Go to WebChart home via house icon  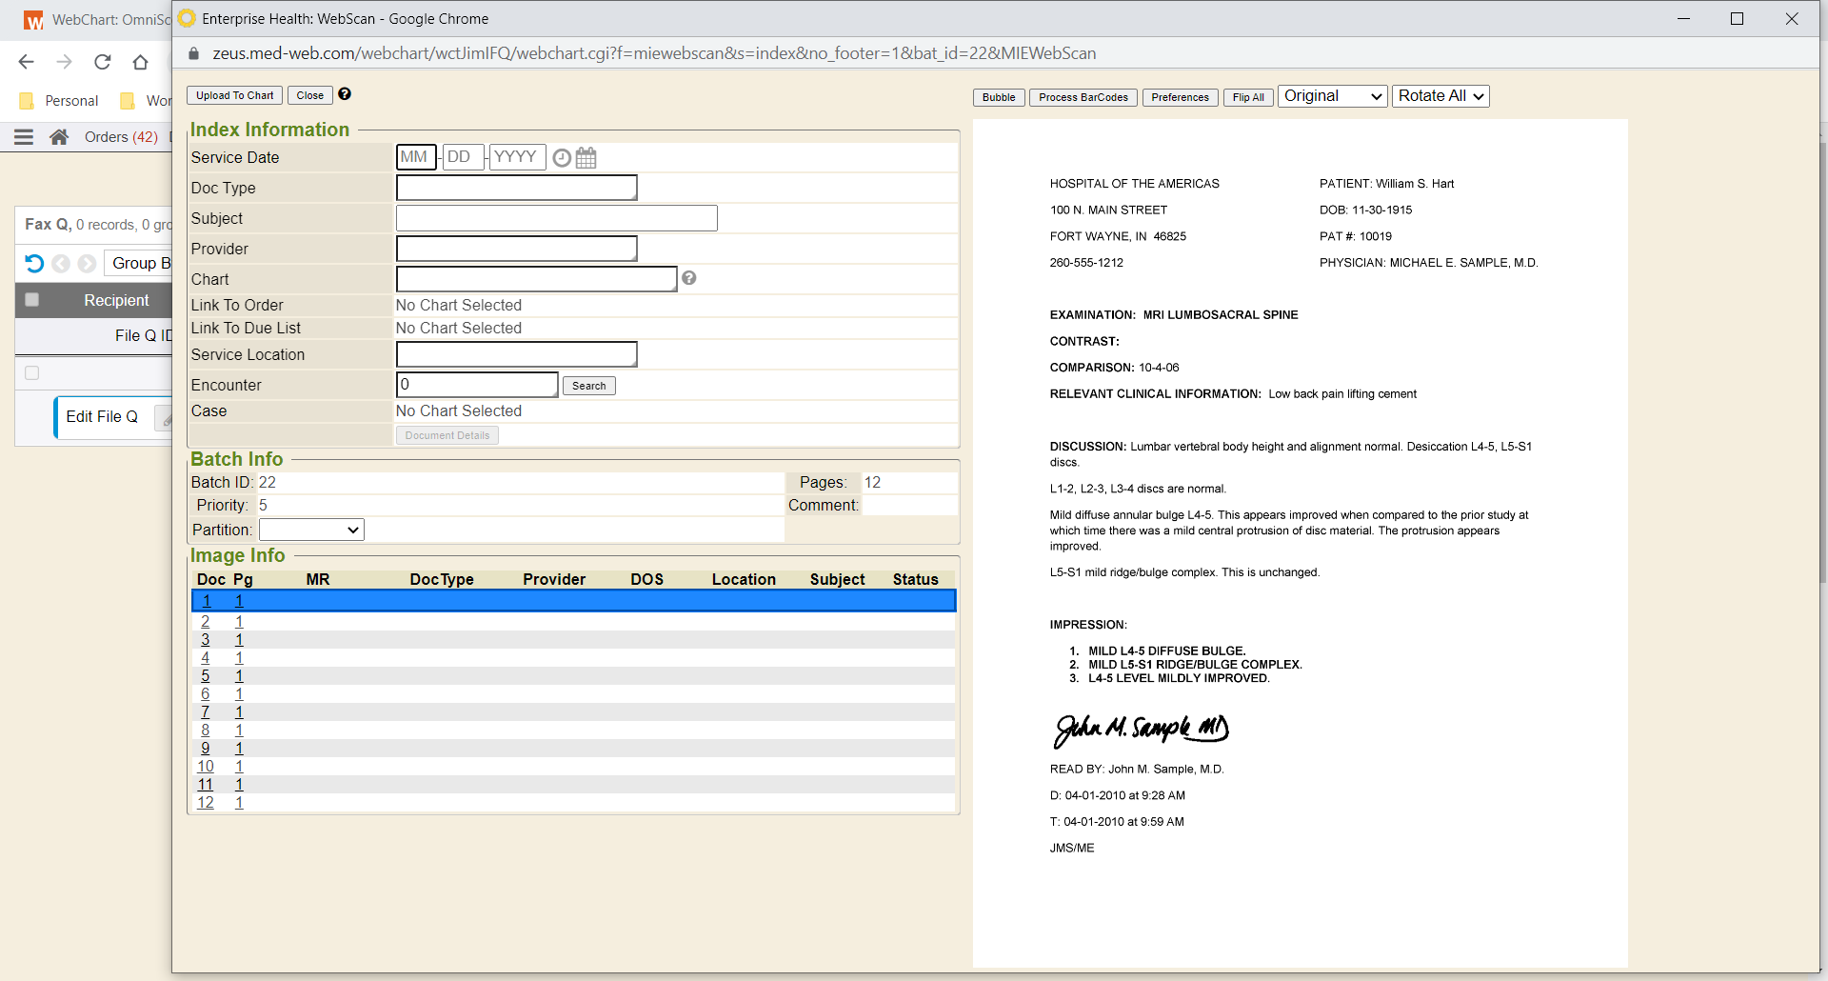click(59, 137)
